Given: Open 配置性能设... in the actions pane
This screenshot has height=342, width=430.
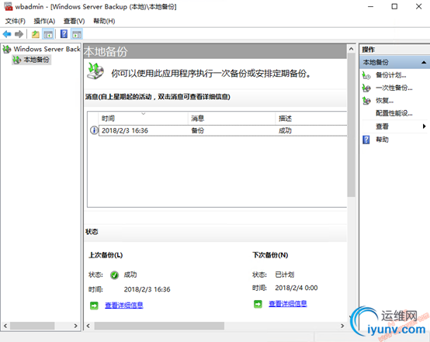Looking at the screenshot, I should tap(394, 113).
